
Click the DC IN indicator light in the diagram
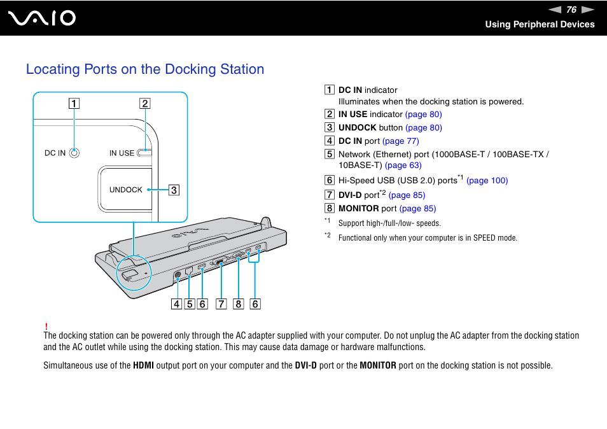tap(74, 153)
